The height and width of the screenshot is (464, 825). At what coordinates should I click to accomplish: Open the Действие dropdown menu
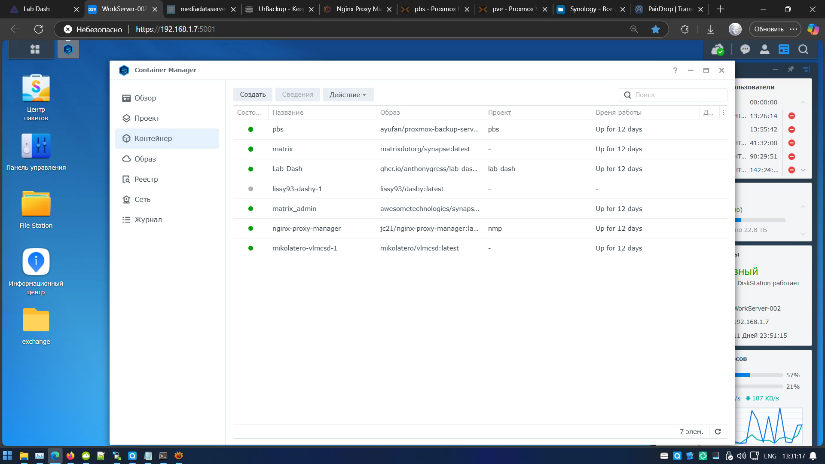click(x=348, y=95)
